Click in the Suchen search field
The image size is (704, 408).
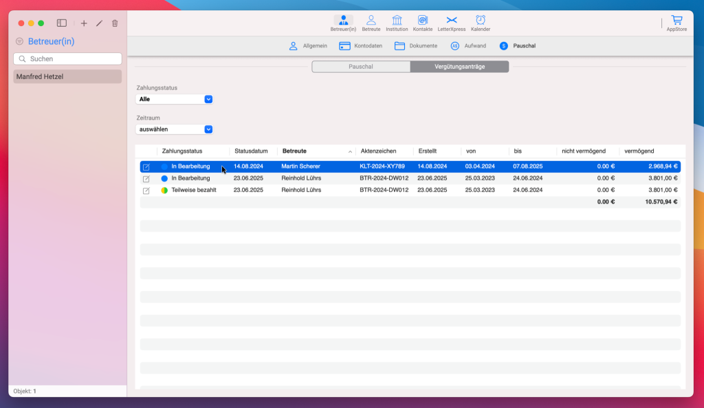68,59
